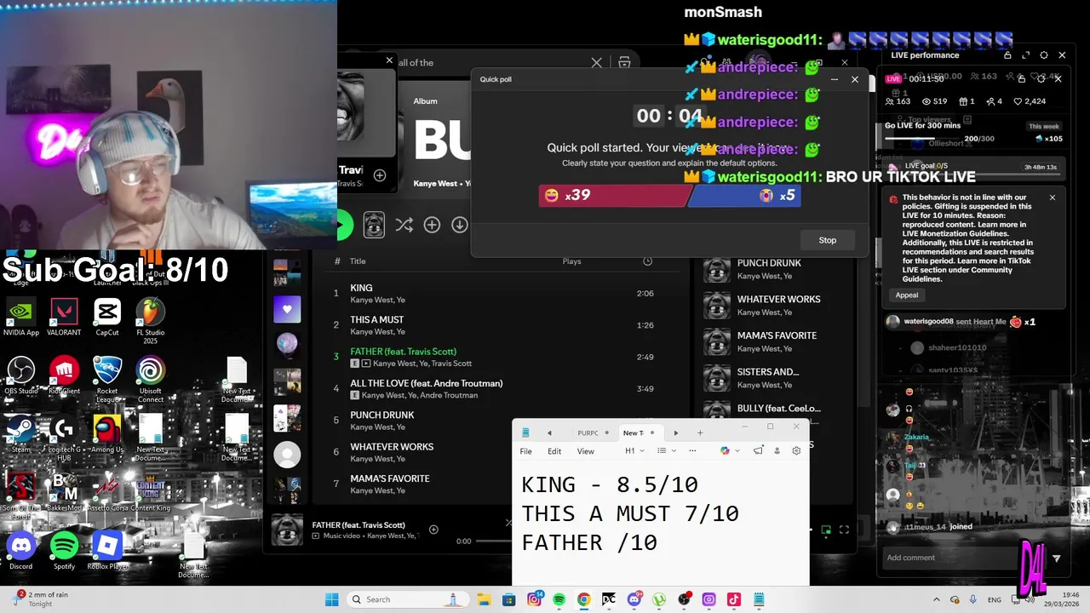The width and height of the screenshot is (1090, 613).
Task: Open the Liked Songs heart in Spotify sidebar
Action: coord(287,309)
